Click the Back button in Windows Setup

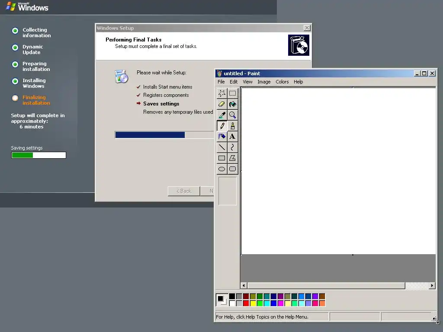(184, 191)
